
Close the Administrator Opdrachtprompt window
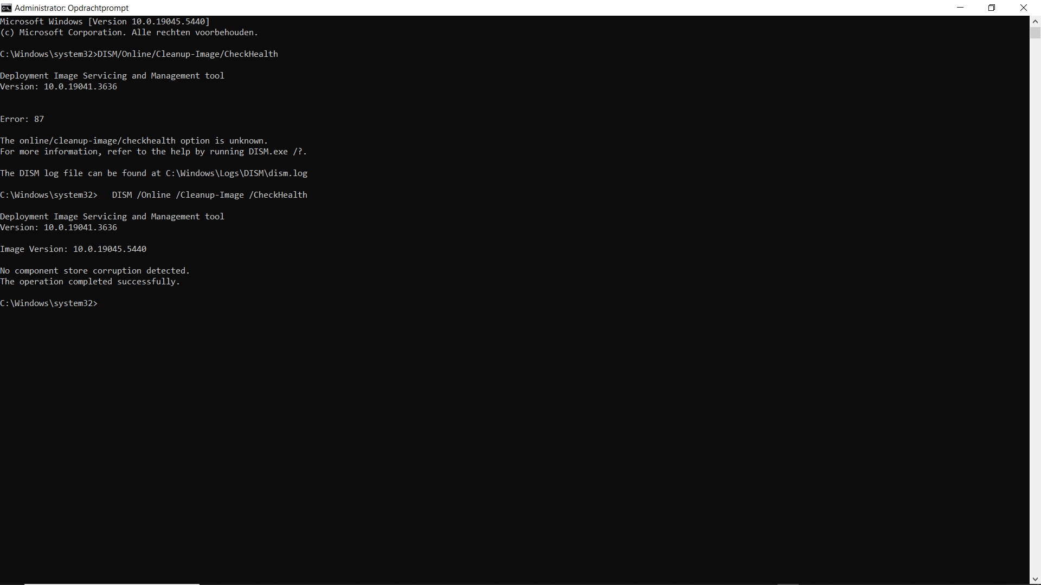1024,8
